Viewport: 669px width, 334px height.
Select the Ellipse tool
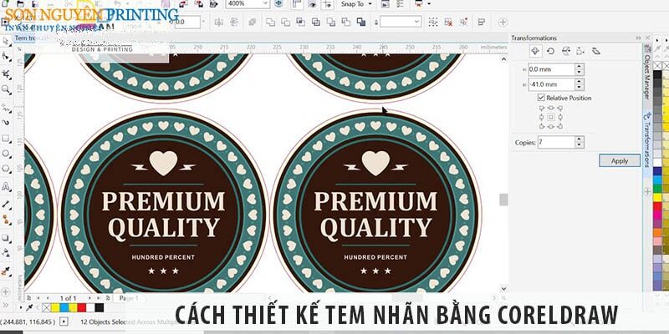point(6,154)
